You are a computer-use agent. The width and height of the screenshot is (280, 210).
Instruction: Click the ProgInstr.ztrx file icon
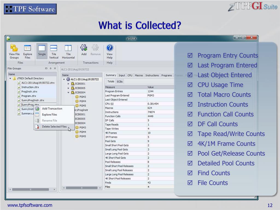click(19, 91)
